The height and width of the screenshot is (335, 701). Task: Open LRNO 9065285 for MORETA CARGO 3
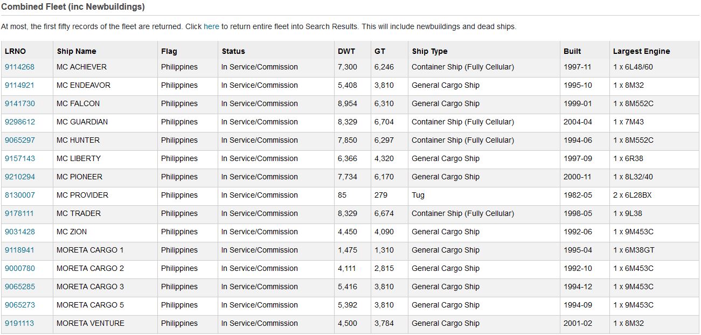tap(19, 287)
